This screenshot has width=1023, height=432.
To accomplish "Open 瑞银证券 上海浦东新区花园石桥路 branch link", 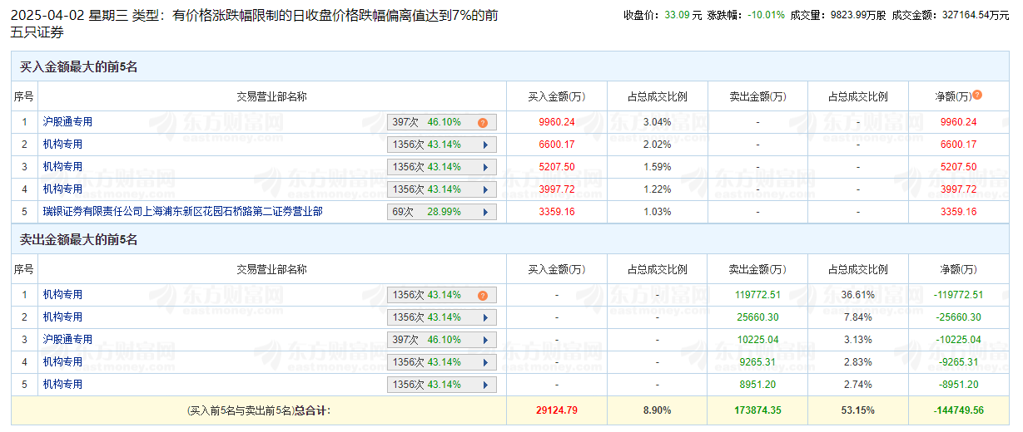I will [x=183, y=212].
